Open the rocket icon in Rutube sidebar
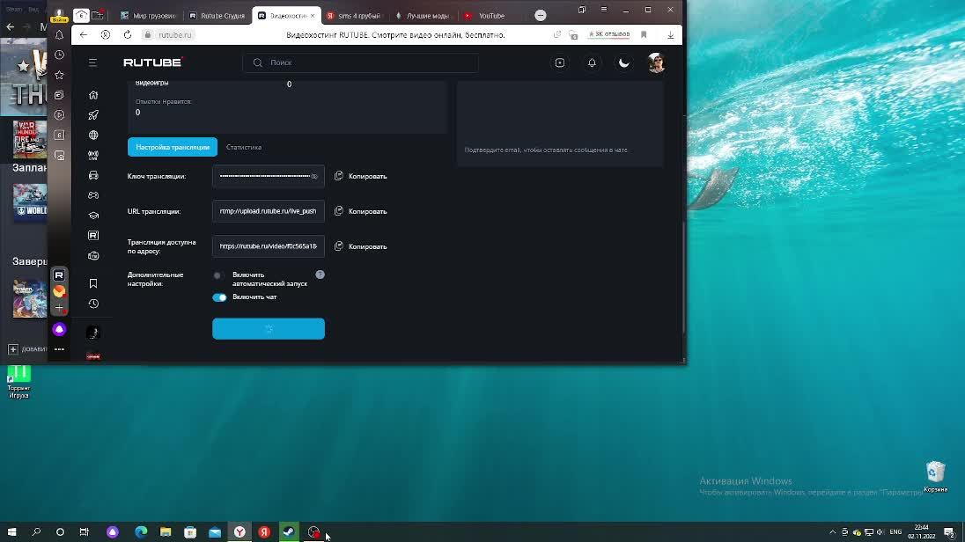This screenshot has height=542, width=965. pyautogui.click(x=93, y=115)
